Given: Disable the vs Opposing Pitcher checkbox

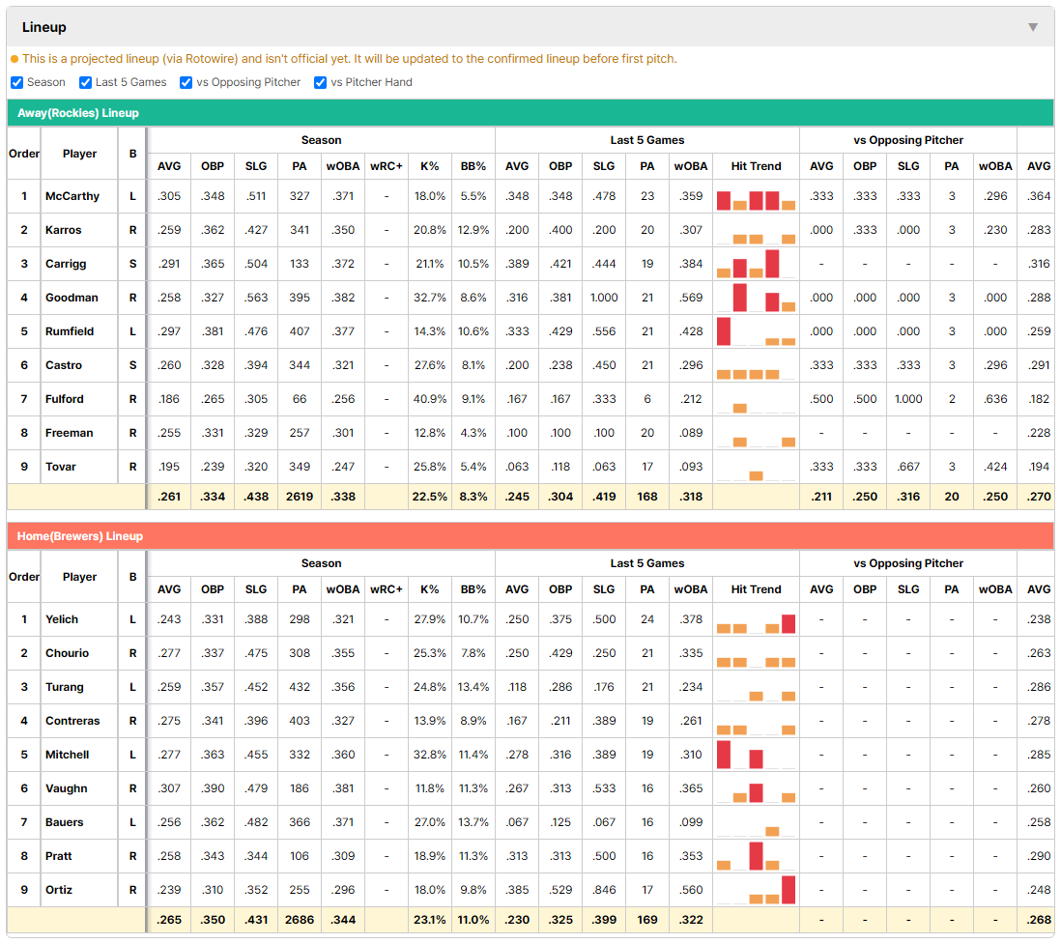Looking at the screenshot, I should click(186, 82).
